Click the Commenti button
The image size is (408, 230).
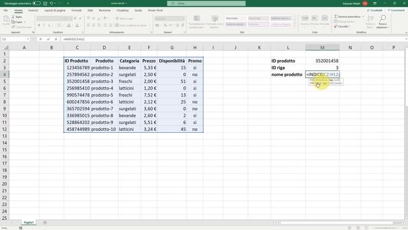[x=396, y=10]
